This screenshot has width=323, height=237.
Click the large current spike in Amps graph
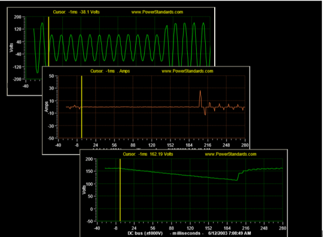click(x=200, y=99)
